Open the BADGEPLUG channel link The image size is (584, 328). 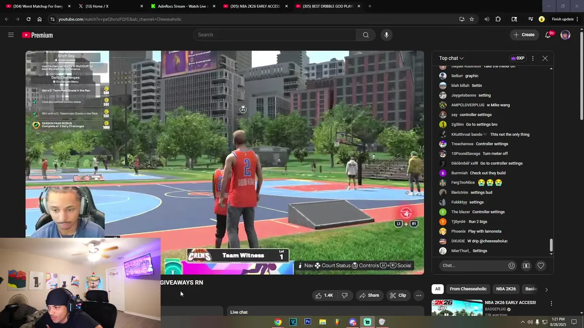pyautogui.click(x=495, y=309)
